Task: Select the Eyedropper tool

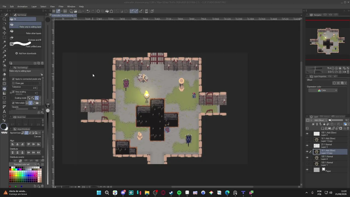Action: pyautogui.click(x=4, y=47)
